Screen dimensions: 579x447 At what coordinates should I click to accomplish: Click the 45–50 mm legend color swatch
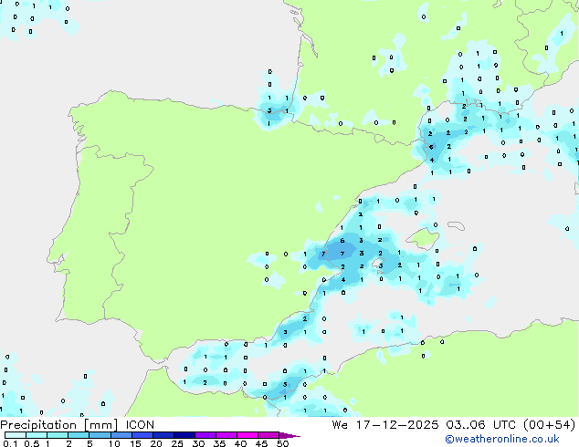(268, 435)
